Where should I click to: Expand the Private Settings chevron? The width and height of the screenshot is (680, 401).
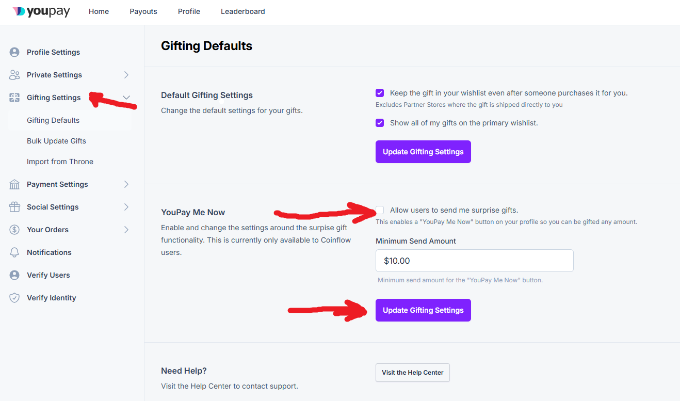click(x=126, y=75)
